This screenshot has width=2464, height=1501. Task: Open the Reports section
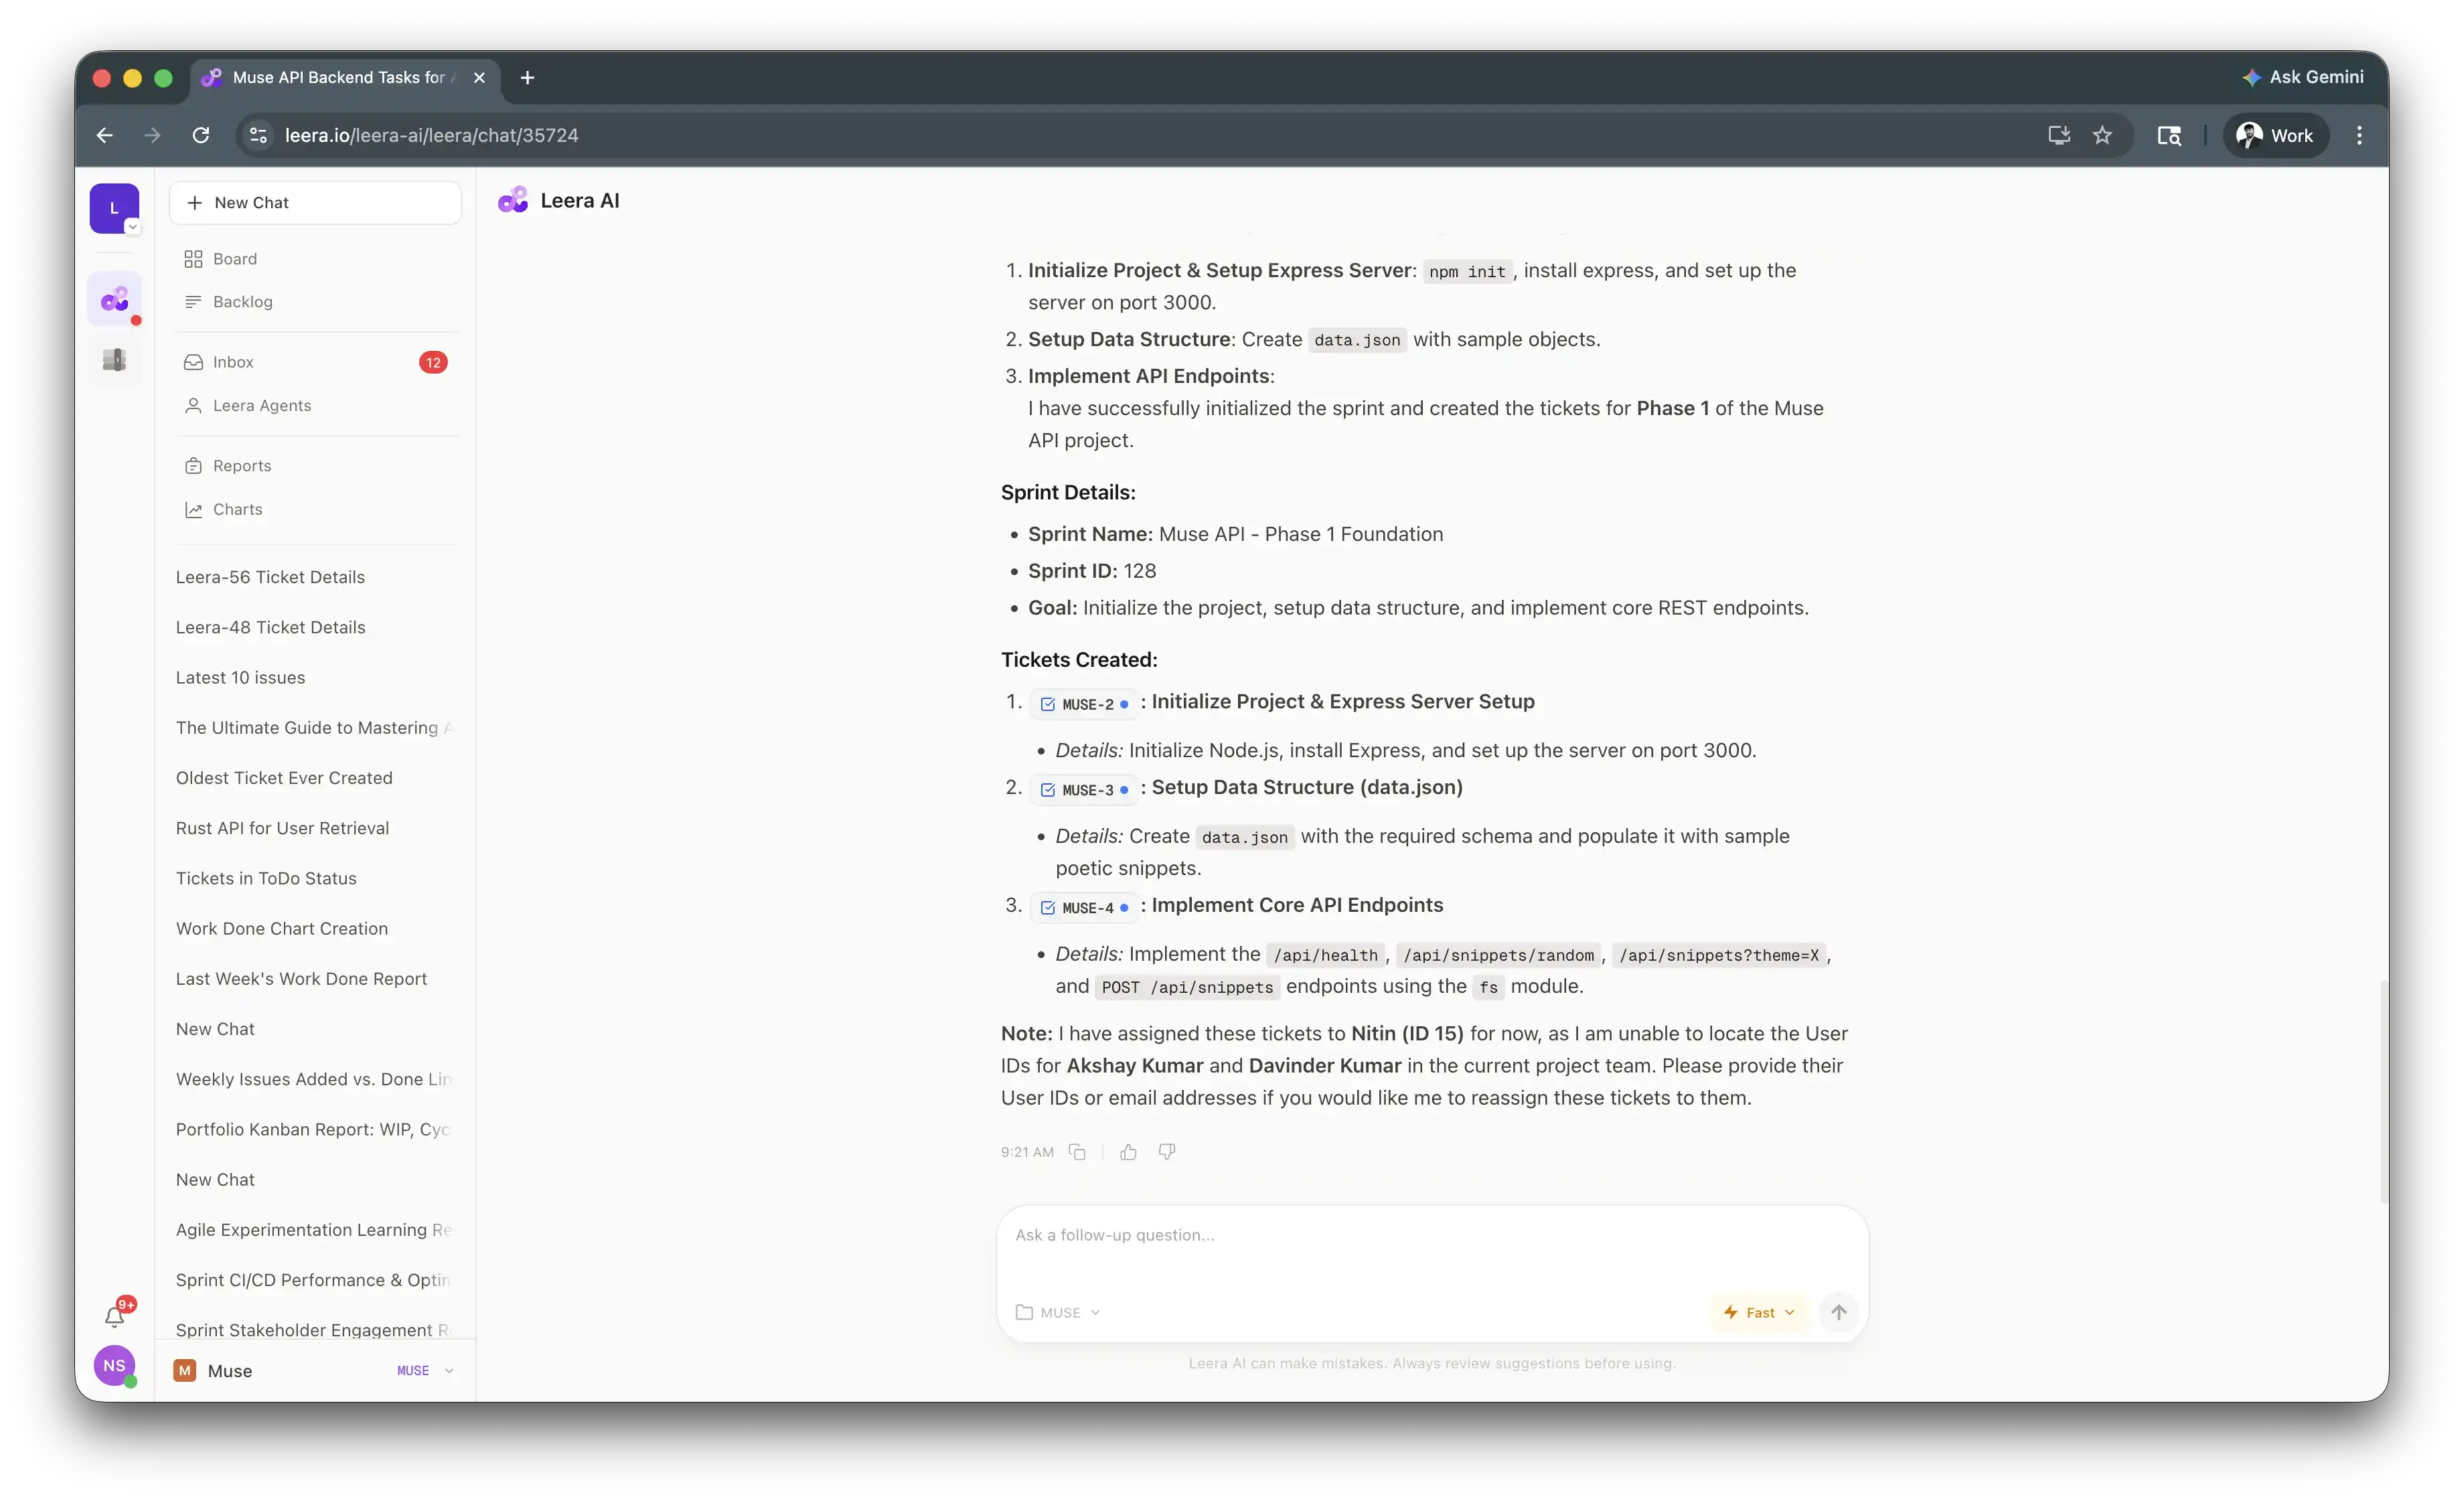click(315, 466)
